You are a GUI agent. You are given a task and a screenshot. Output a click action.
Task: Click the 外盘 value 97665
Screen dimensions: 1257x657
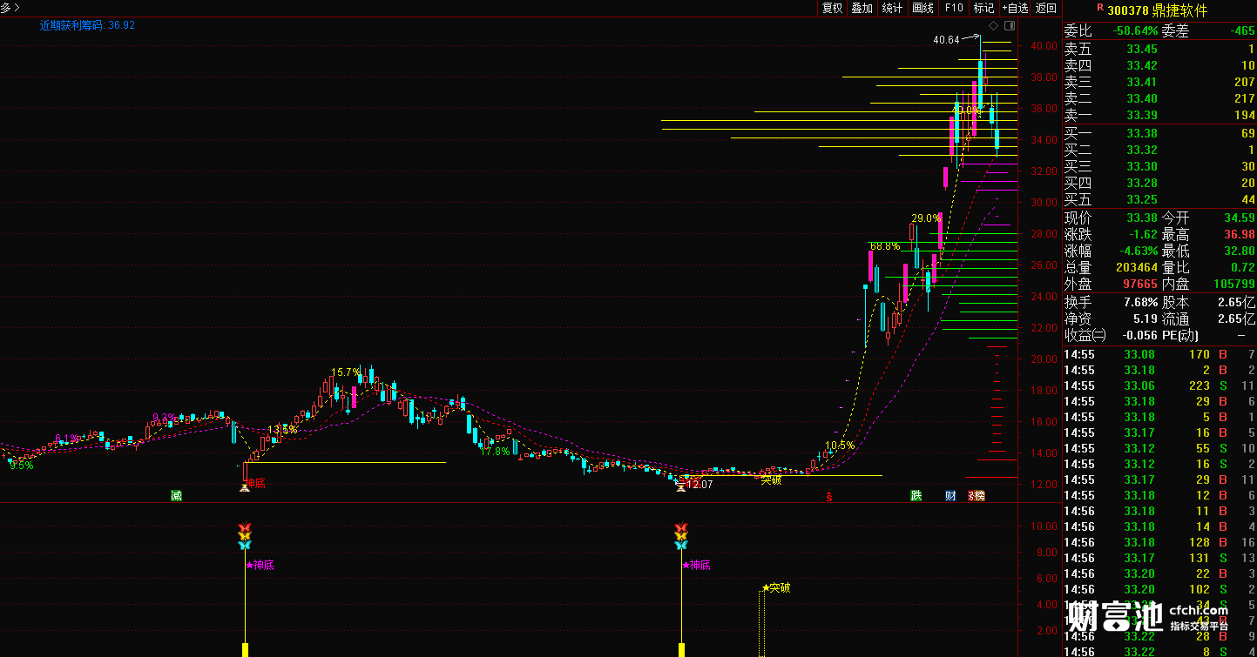[1140, 285]
